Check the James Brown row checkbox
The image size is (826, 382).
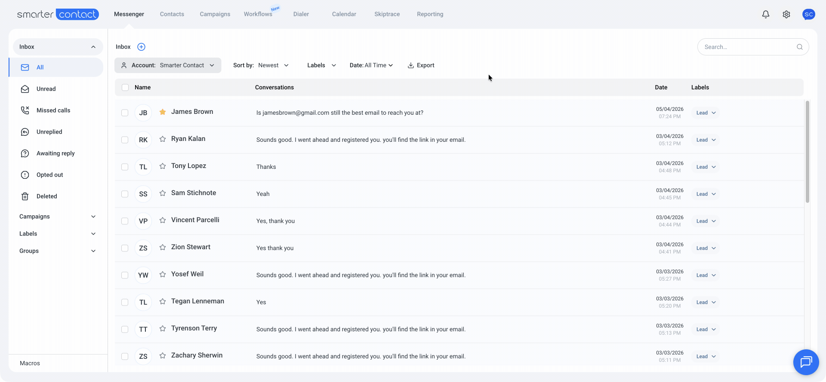point(125,113)
